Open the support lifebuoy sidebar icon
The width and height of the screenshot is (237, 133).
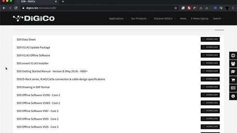coord(233,56)
